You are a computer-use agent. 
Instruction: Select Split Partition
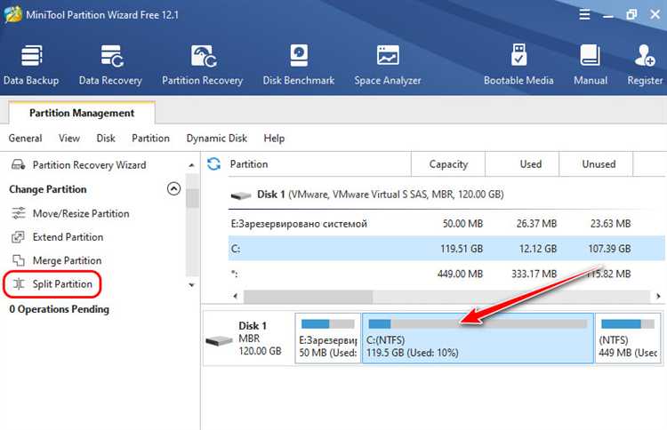[x=62, y=283]
